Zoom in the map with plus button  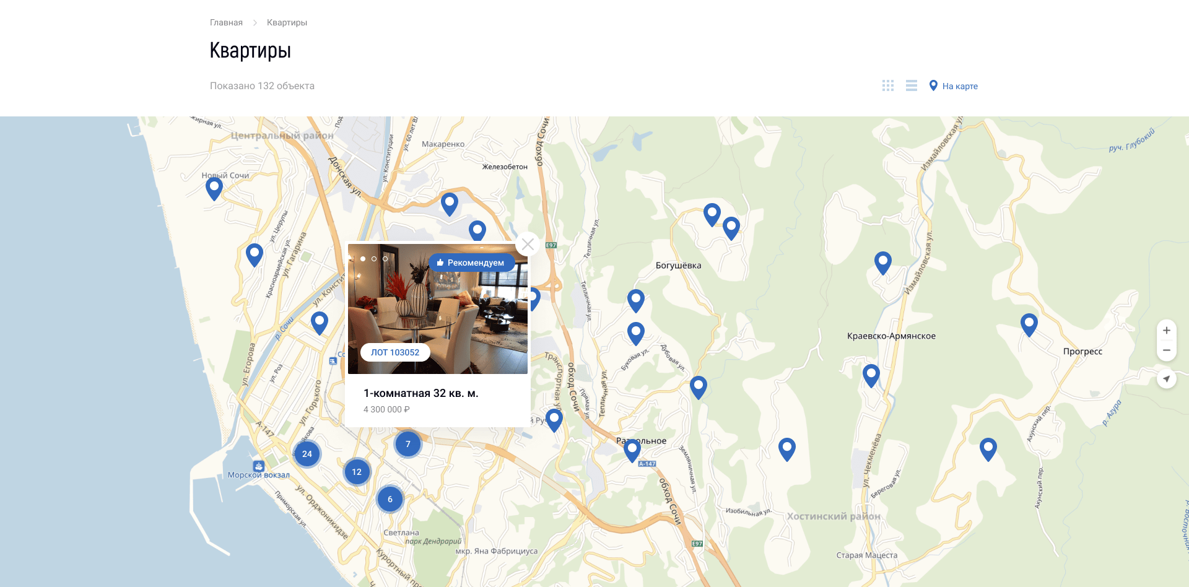pos(1167,331)
